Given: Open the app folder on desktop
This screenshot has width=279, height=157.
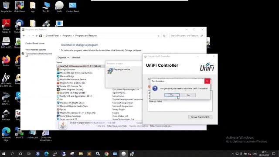Looking at the screenshot, I should click(x=33, y=7).
